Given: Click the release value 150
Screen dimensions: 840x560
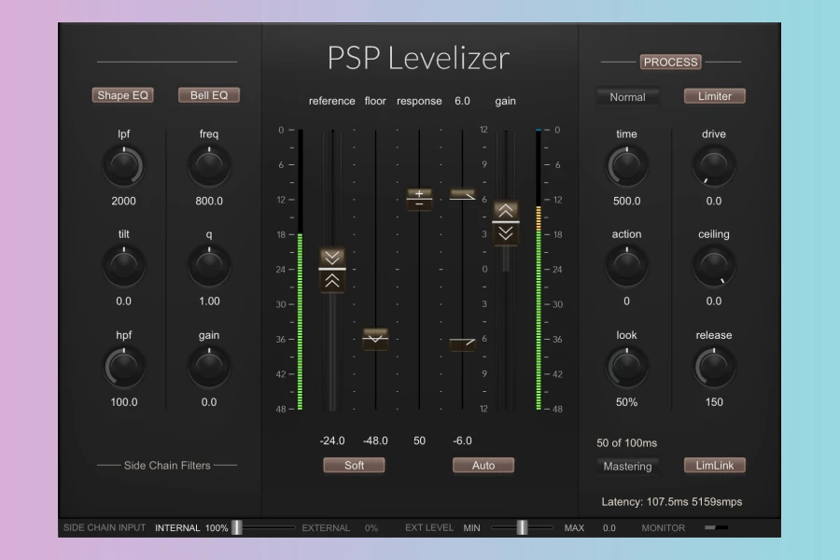Looking at the screenshot, I should [x=714, y=402].
